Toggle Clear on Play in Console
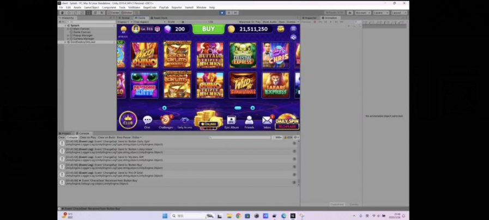The width and height of the screenshot is (489, 220). 88,137
